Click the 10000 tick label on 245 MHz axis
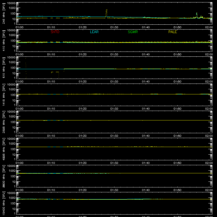Screen dimensions: 217x217 [11, 3]
